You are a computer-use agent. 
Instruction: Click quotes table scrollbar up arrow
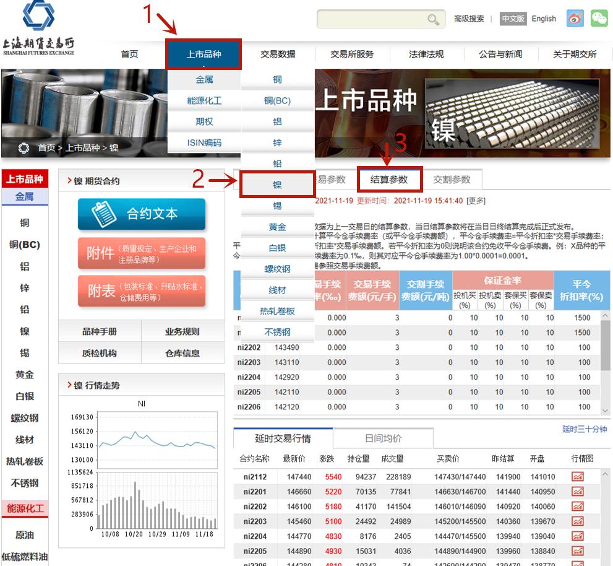[x=605, y=474]
